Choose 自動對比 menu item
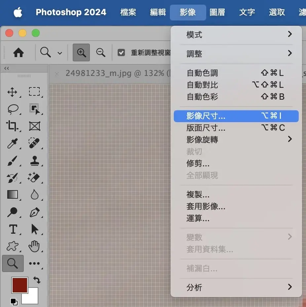Image resolution: width=306 pixels, height=307 pixels. 236,85
